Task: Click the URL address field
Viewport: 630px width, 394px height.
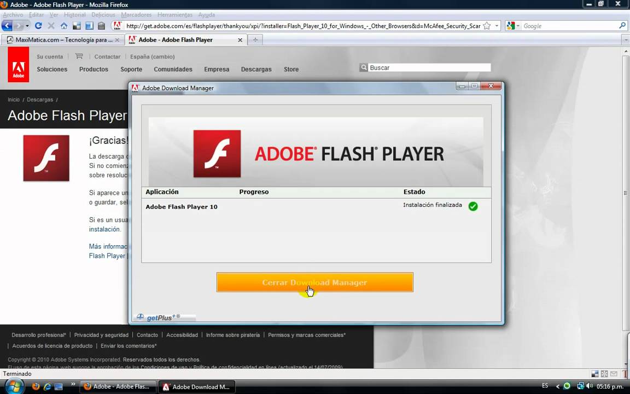Action: pos(303,26)
